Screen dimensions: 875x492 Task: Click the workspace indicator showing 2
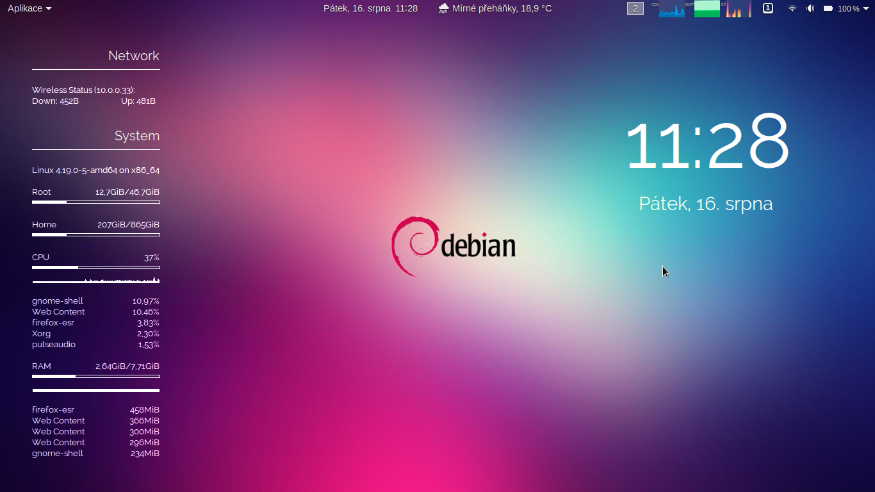pos(635,8)
